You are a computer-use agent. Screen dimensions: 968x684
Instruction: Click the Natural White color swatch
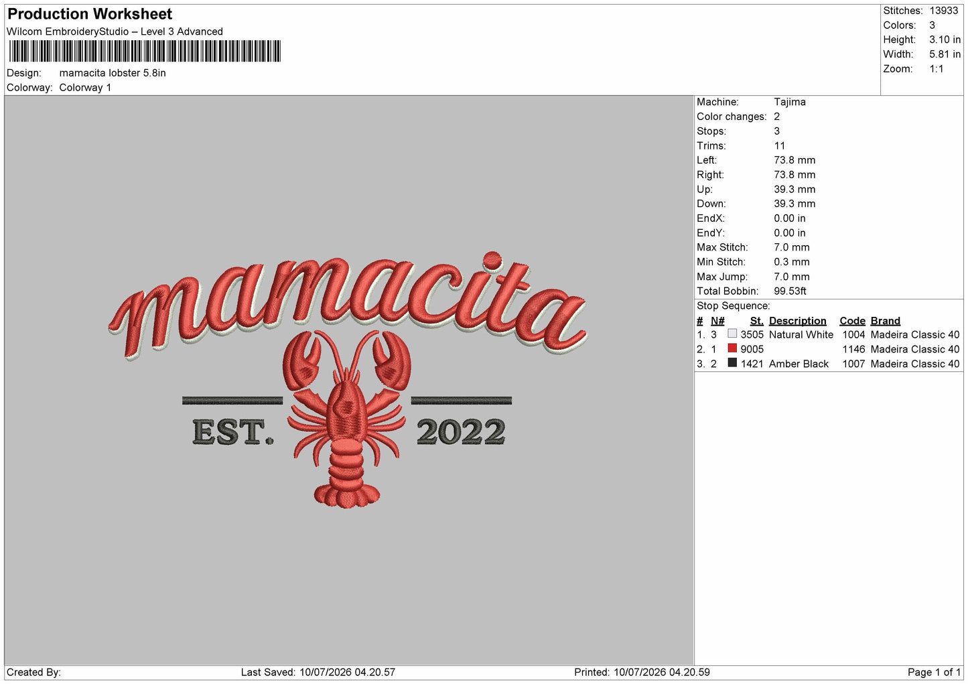coord(732,334)
